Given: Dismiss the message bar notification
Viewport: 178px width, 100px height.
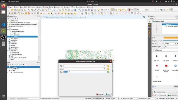Looking at the screenshot, I should pyautogui.click(x=144, y=17).
